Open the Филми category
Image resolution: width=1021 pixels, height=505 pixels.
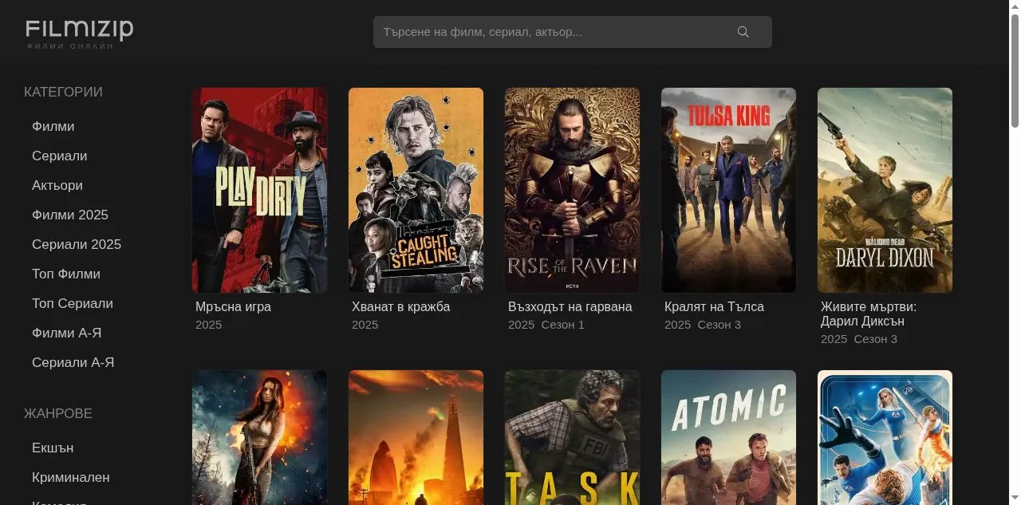coord(53,127)
